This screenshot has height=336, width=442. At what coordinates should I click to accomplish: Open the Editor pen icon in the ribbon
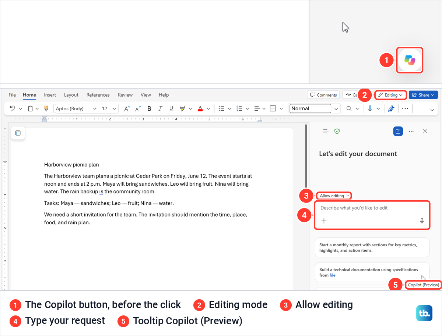[x=391, y=108]
